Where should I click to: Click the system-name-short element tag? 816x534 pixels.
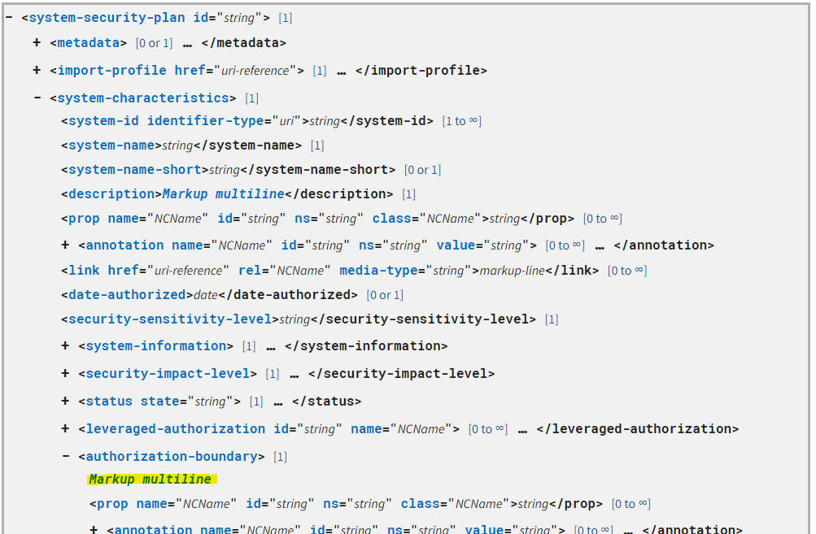click(121, 169)
